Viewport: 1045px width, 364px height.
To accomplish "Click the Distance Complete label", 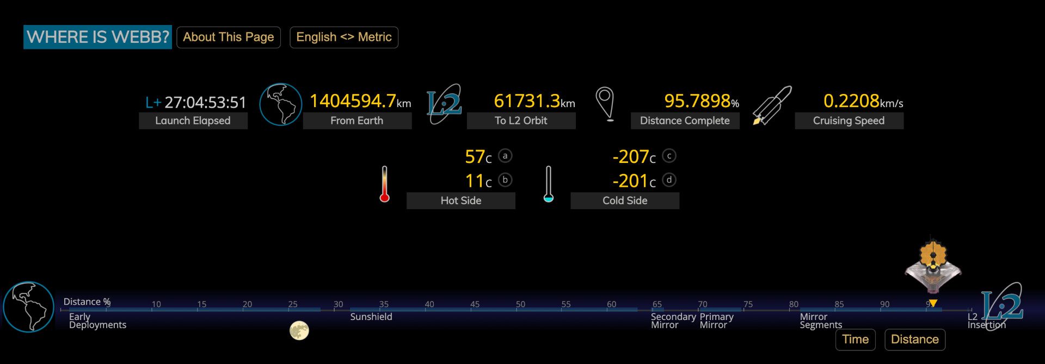I will tap(685, 121).
